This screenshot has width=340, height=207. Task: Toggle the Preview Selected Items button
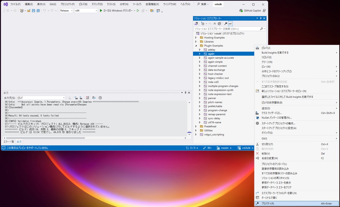[x=230, y=24]
